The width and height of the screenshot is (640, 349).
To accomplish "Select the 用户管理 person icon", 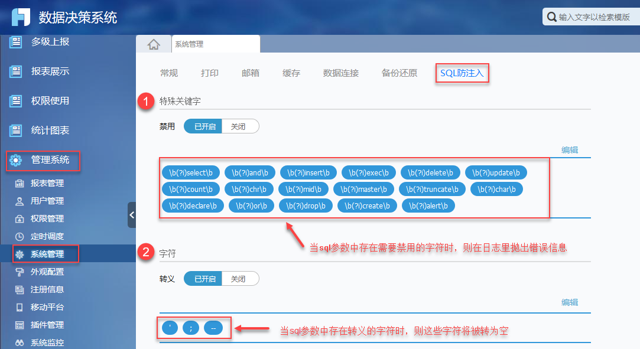I will [x=19, y=201].
